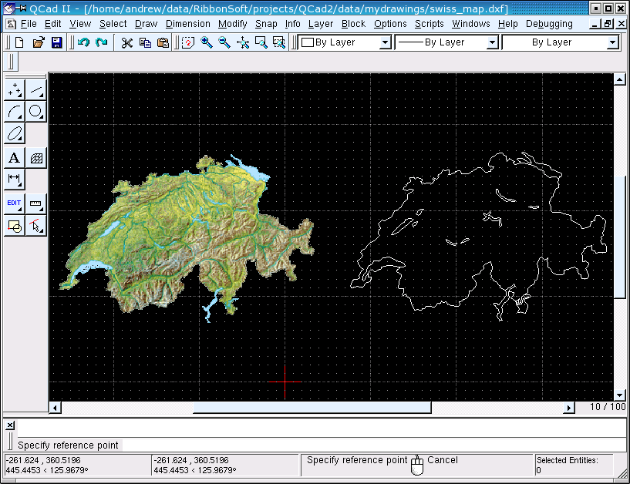Choose the Arc tool

point(15,112)
